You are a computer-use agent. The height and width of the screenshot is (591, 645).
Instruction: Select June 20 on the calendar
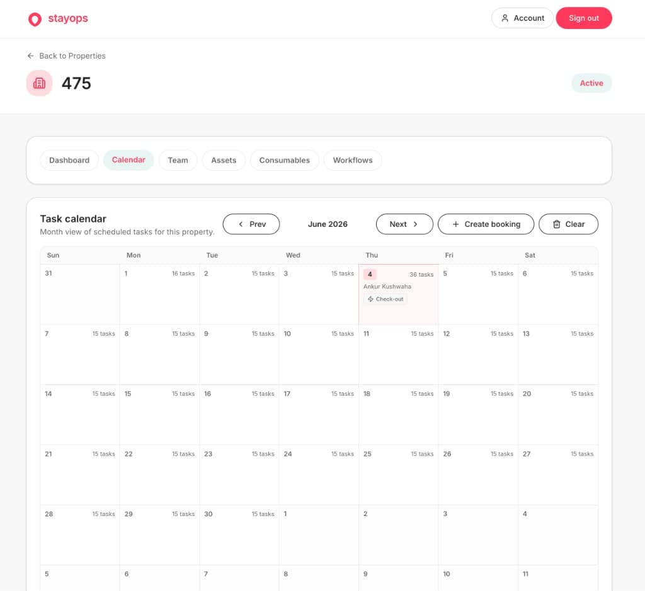click(x=558, y=415)
